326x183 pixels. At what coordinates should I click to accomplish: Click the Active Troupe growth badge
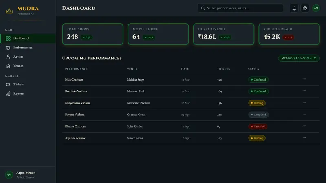click(149, 37)
